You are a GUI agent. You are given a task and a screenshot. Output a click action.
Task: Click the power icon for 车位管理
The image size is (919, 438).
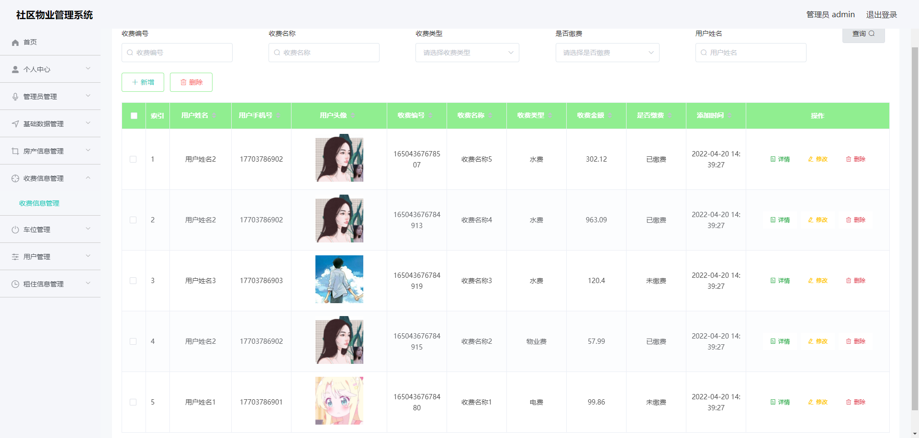coord(15,230)
